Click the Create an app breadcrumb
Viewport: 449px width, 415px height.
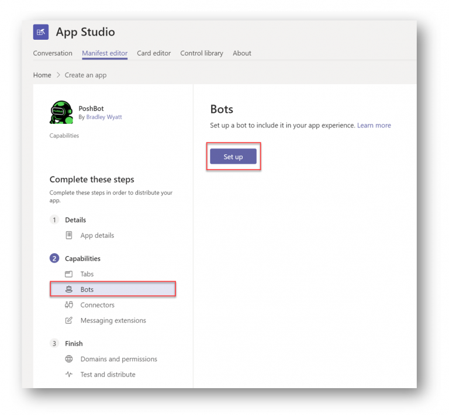pos(85,75)
